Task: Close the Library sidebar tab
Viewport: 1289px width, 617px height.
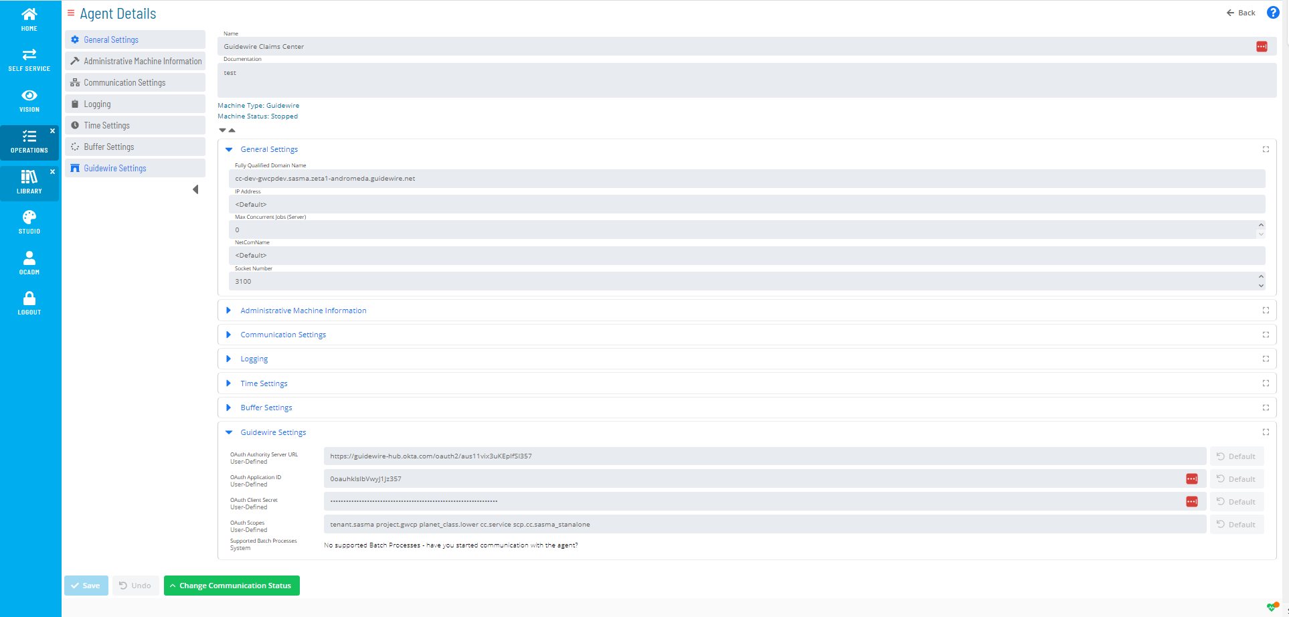Action: point(52,172)
